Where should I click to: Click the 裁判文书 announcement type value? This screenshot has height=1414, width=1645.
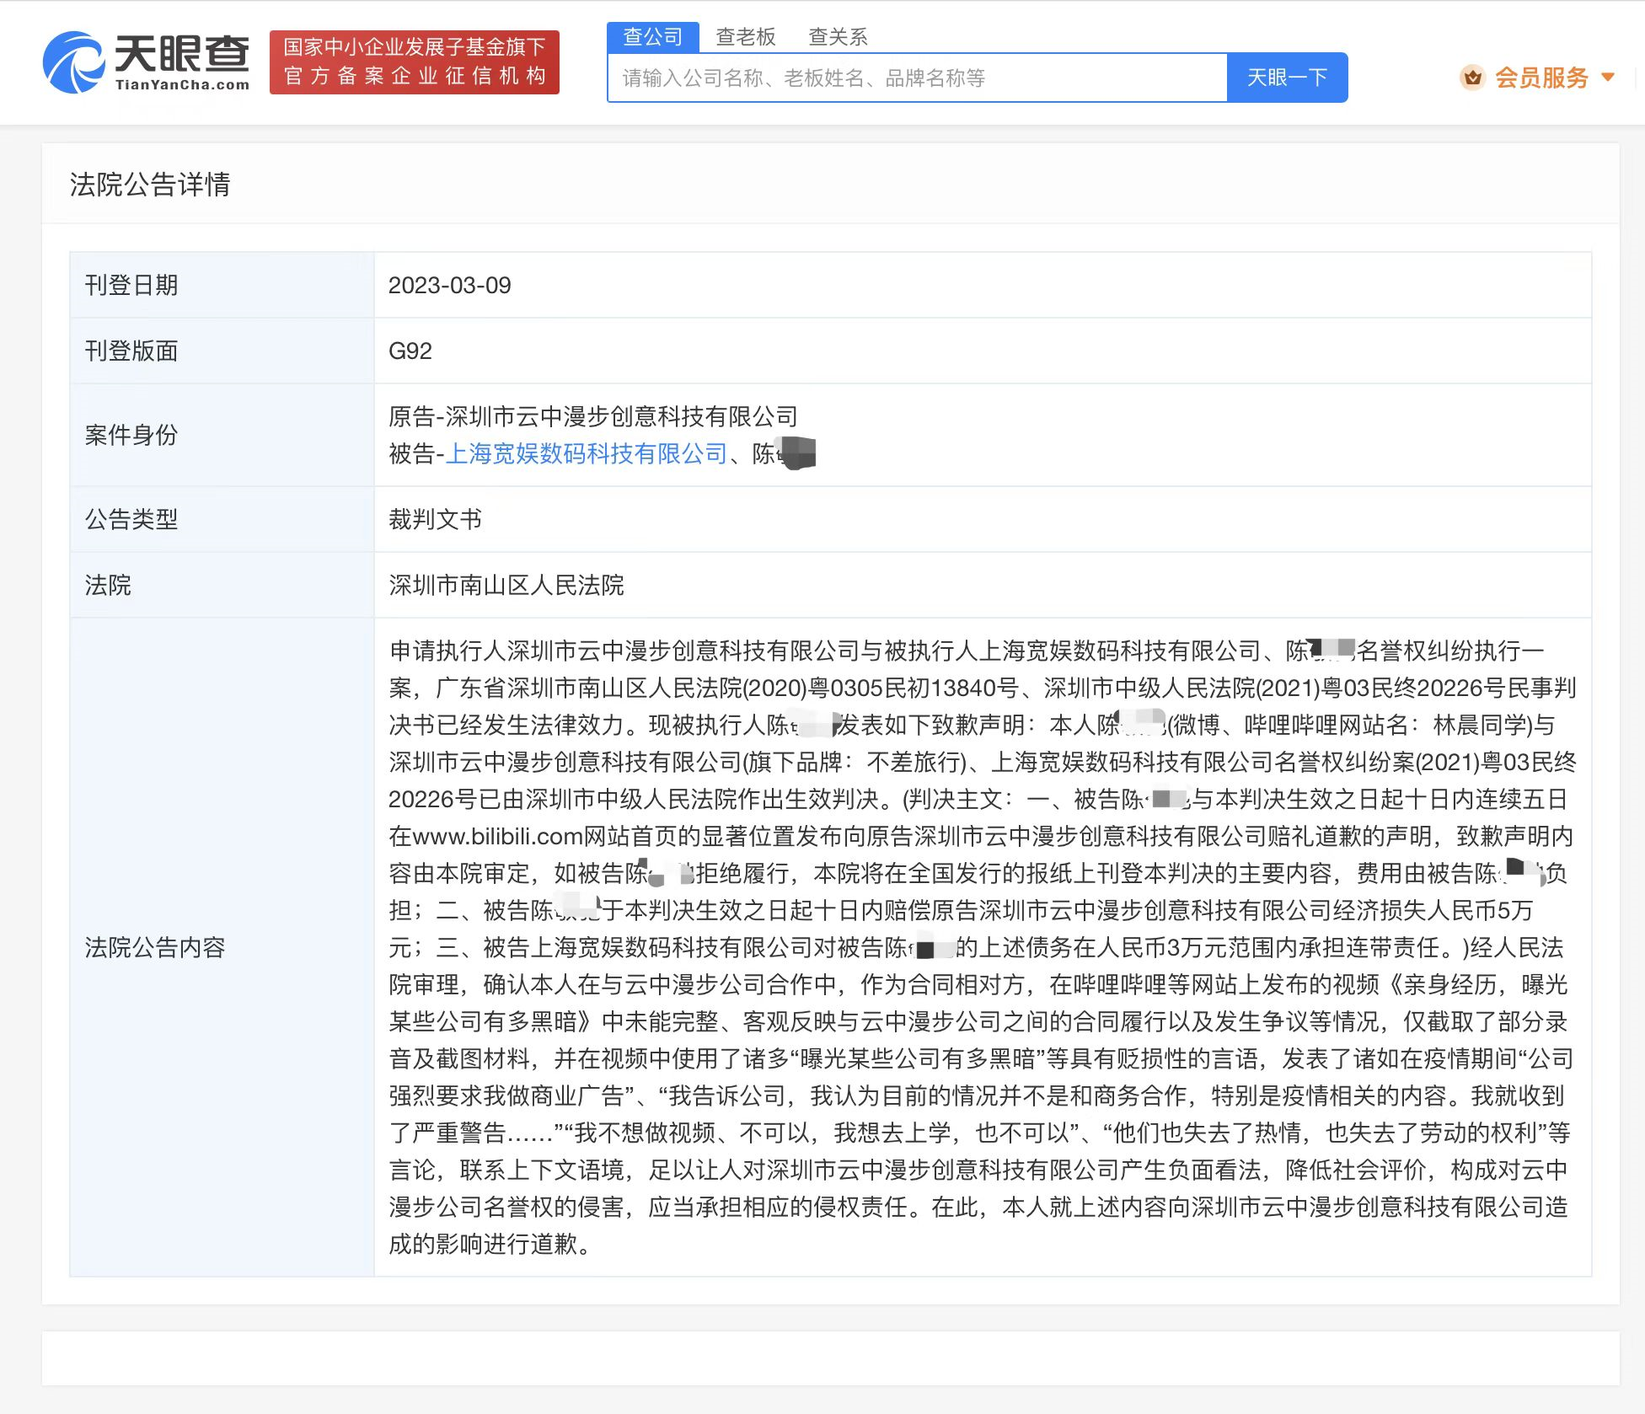(x=435, y=519)
